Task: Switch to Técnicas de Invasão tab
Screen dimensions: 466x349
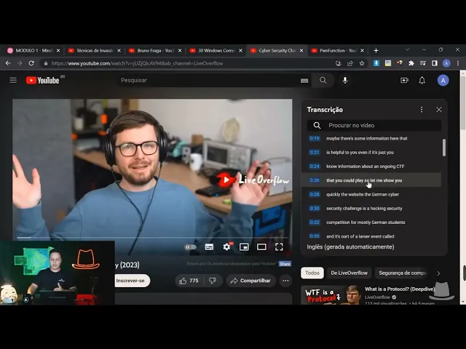Action: click(95, 50)
